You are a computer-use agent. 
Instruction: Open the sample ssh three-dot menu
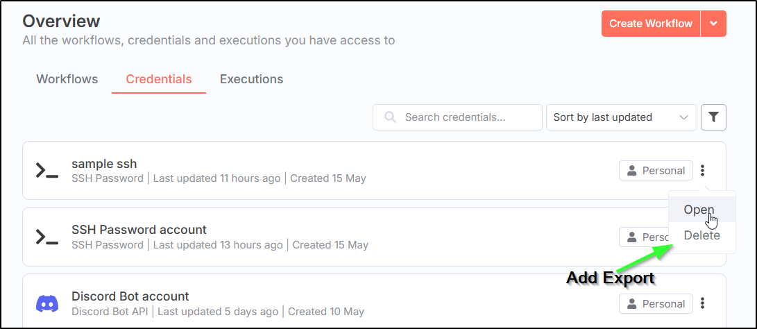[x=703, y=171]
